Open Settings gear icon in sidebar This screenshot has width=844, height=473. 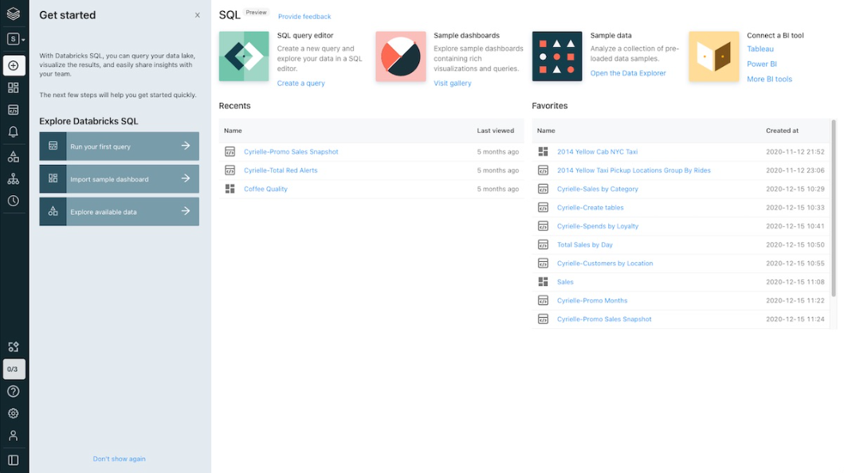point(14,413)
